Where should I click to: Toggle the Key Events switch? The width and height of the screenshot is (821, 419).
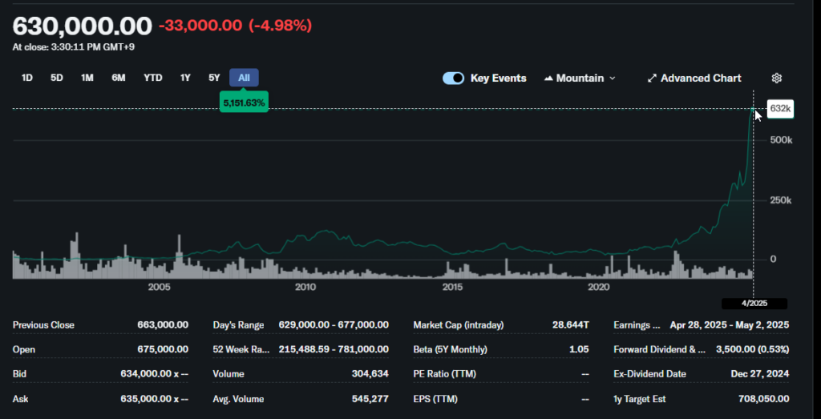(453, 78)
